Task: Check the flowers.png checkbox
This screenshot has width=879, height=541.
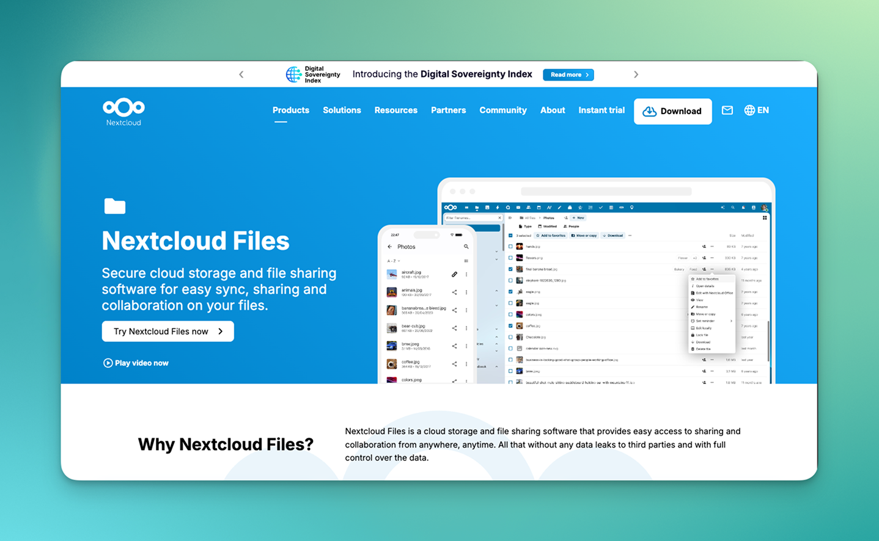Action: pos(510,258)
